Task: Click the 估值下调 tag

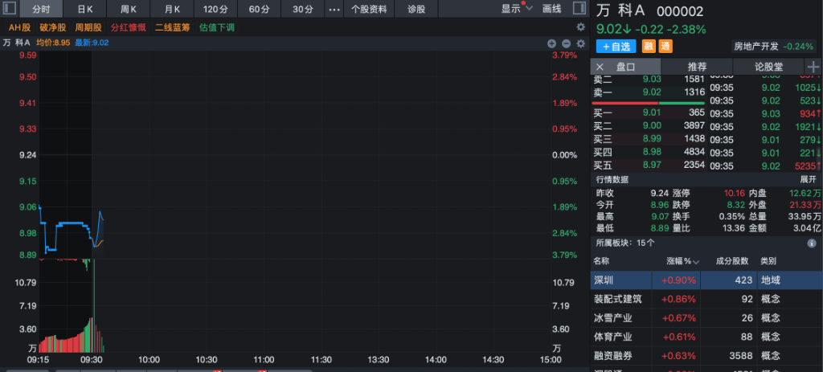Action: tap(217, 27)
